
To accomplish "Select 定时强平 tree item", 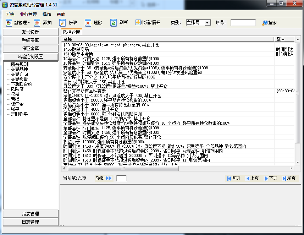I will pos(19,114).
